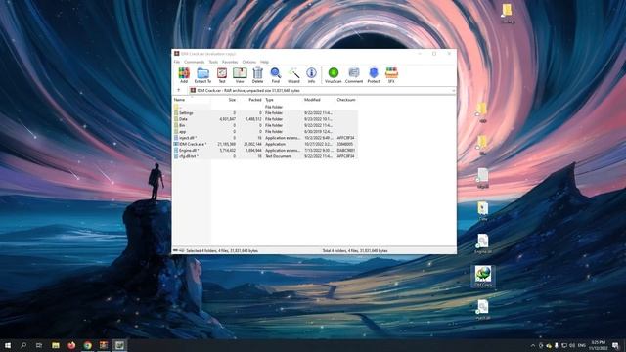Viewport: 626px width, 352px height.
Task: Open Firefox from the taskbar
Action: 71,345
